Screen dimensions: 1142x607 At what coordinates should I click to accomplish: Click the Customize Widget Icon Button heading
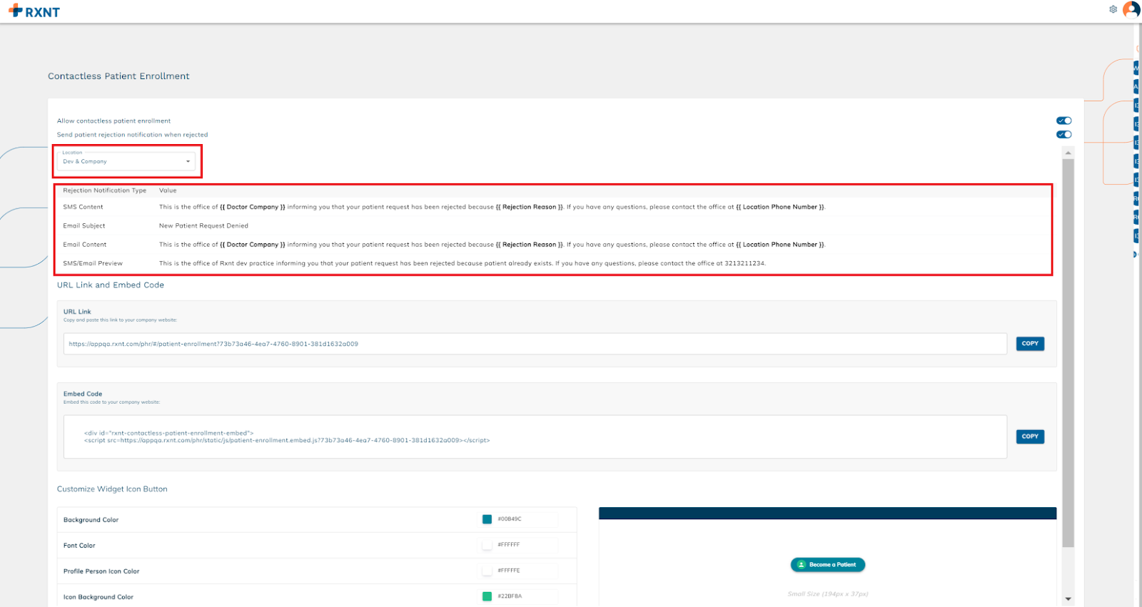[112, 489]
